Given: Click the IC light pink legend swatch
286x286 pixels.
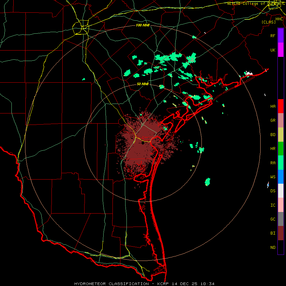Looking at the screenshot, I should (x=281, y=205).
